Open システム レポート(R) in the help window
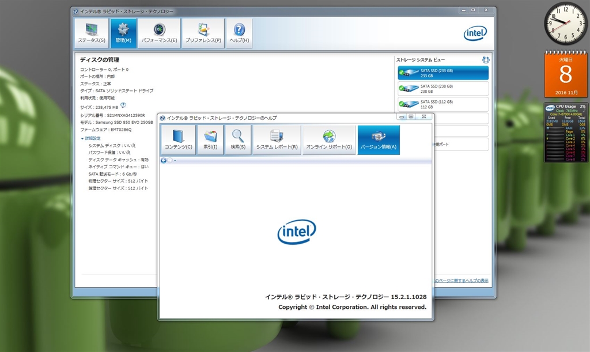 click(x=277, y=140)
